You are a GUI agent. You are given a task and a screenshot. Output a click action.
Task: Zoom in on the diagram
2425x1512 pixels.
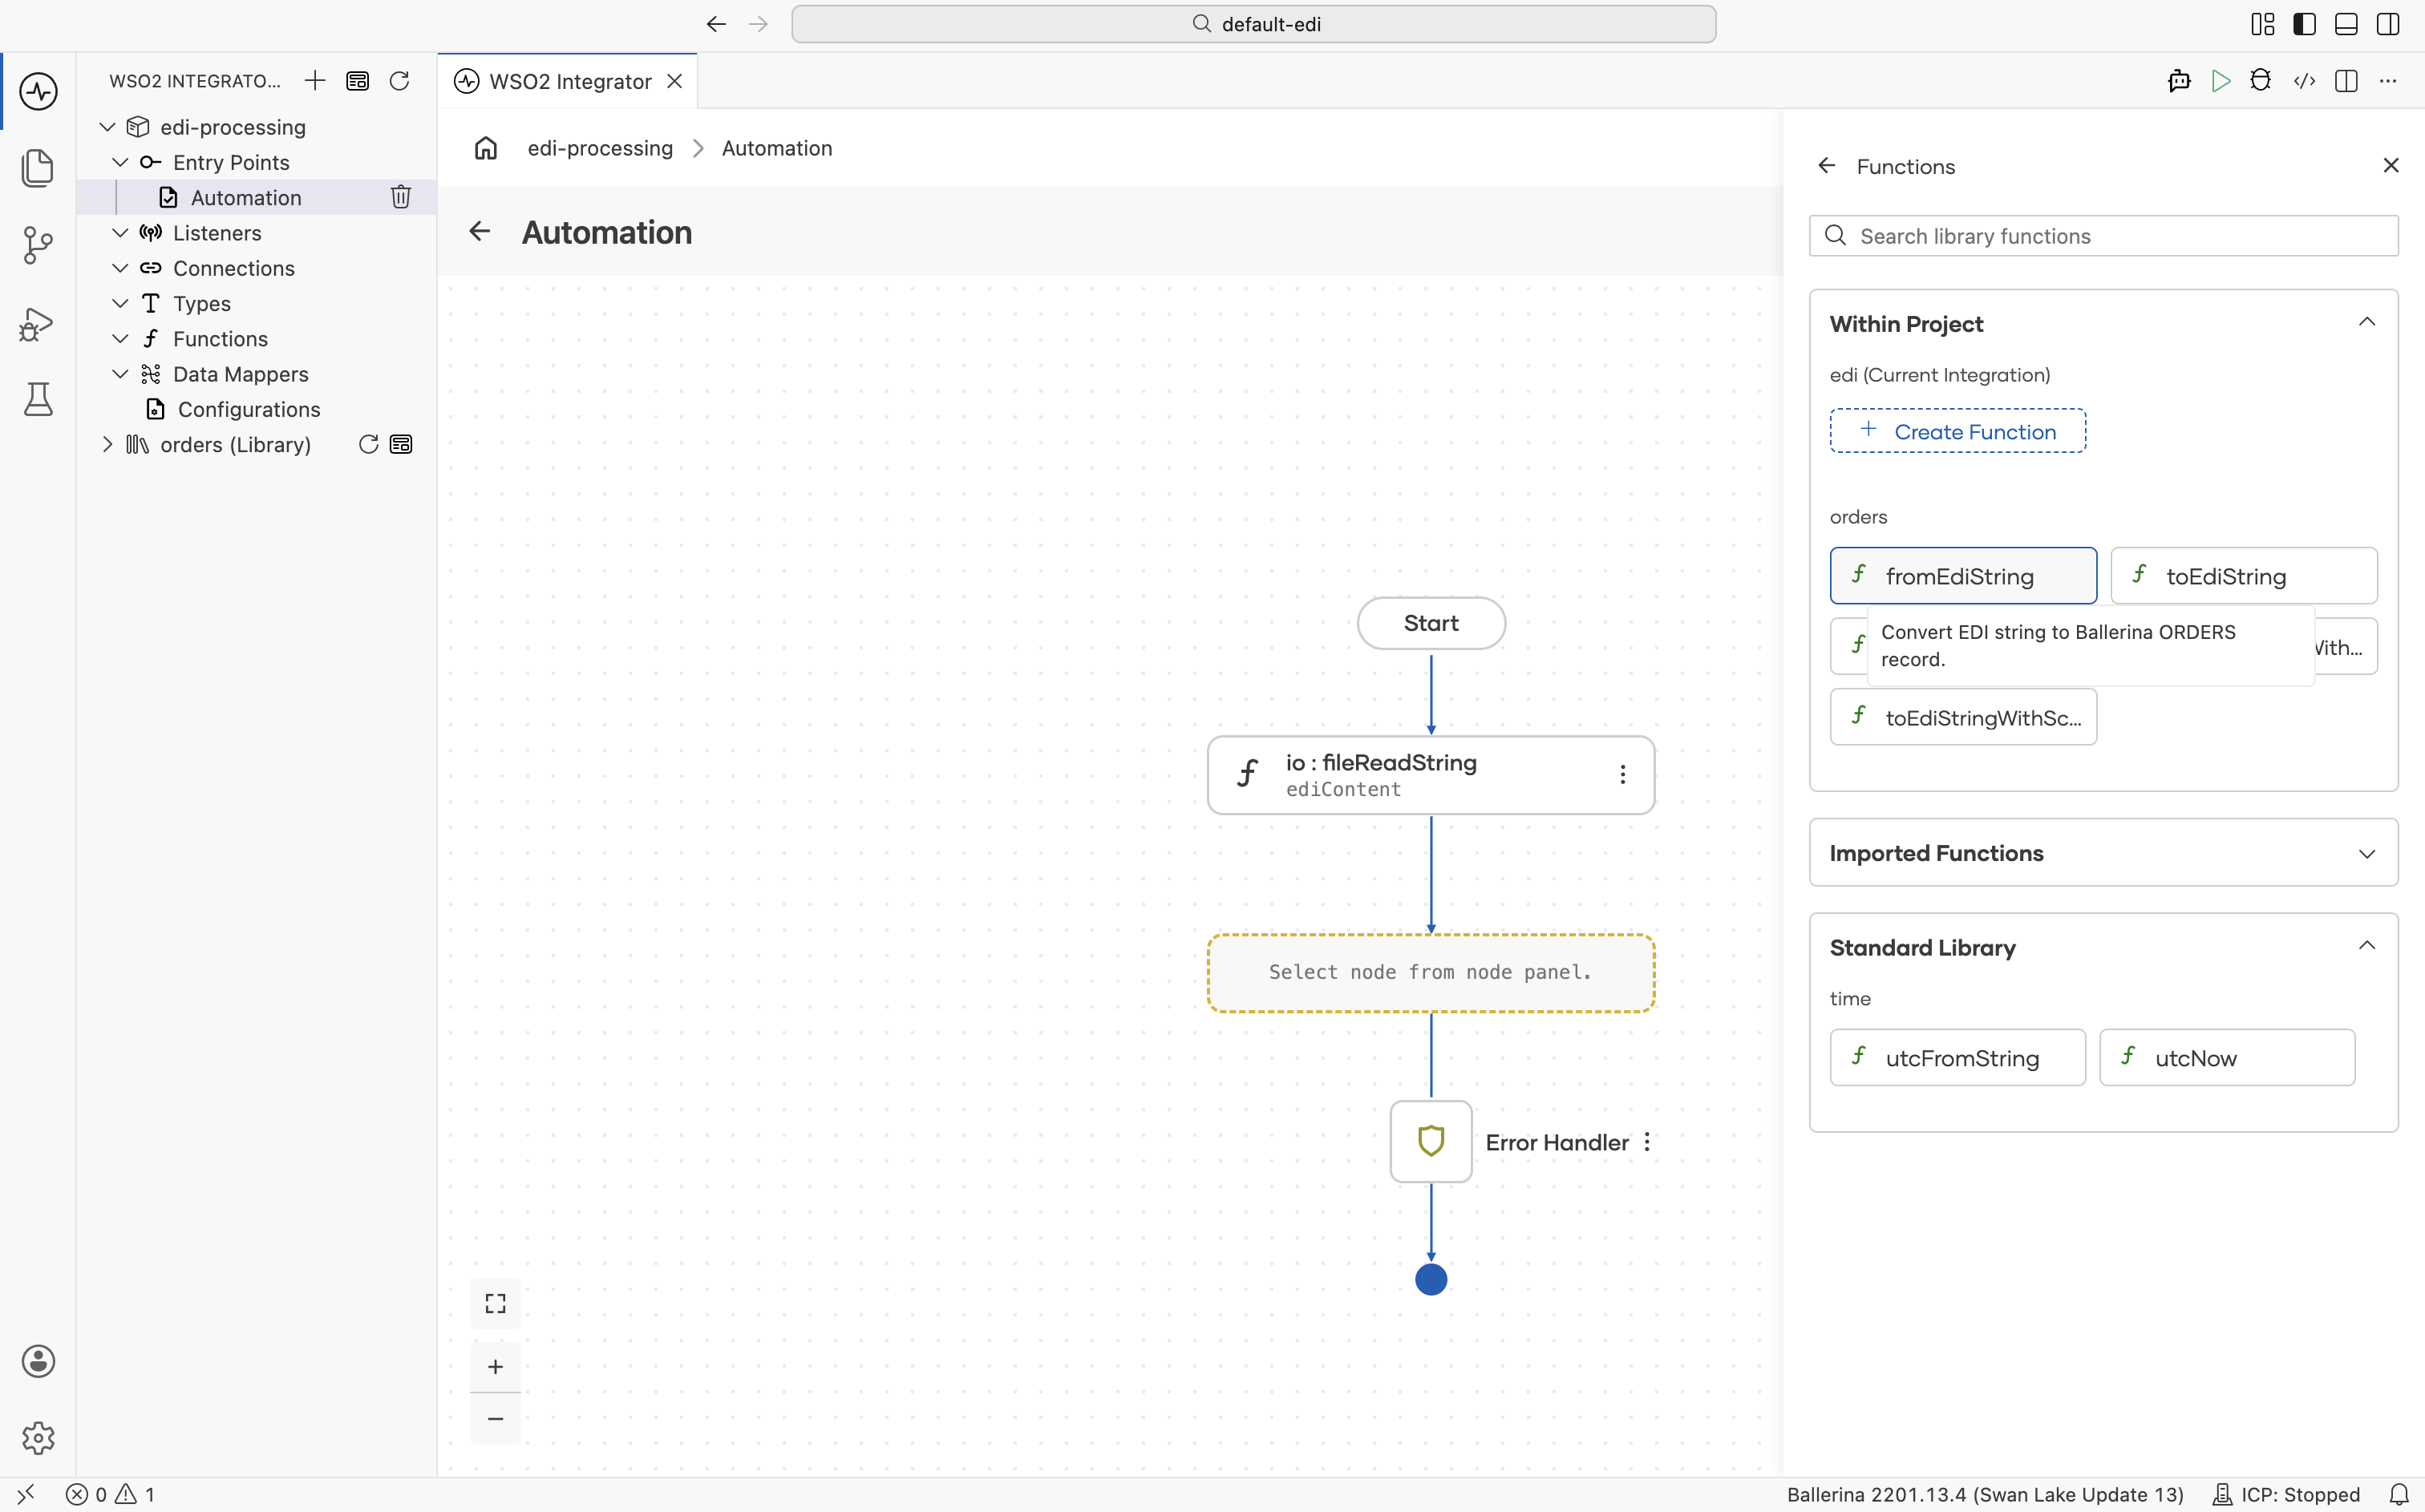pyautogui.click(x=496, y=1367)
